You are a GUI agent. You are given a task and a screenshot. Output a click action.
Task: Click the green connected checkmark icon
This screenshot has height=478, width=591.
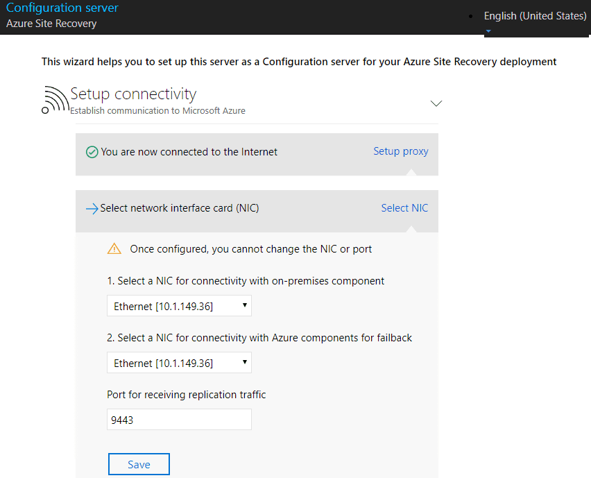pyautogui.click(x=92, y=152)
